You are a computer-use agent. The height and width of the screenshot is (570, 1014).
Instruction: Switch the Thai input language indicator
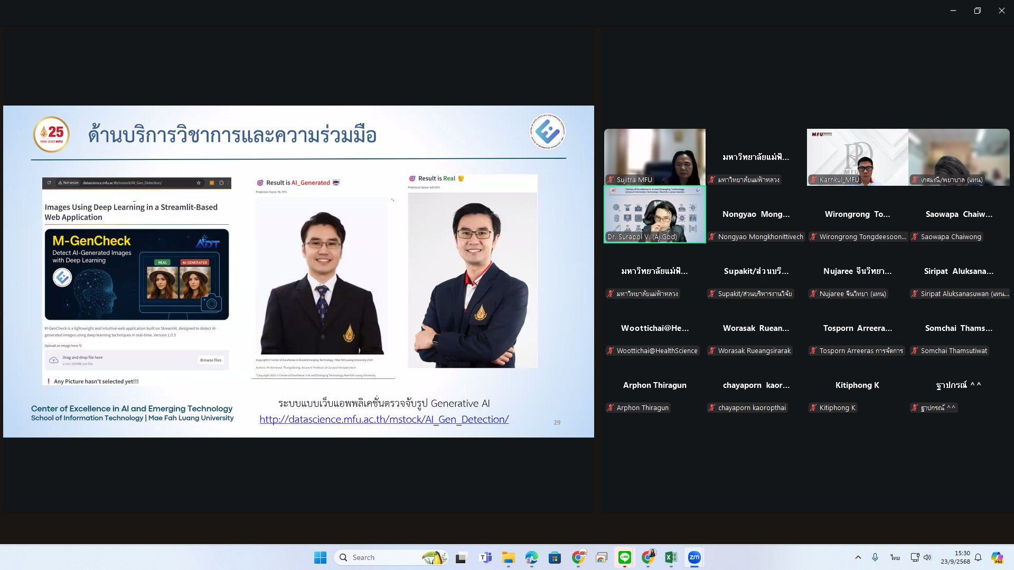(895, 557)
